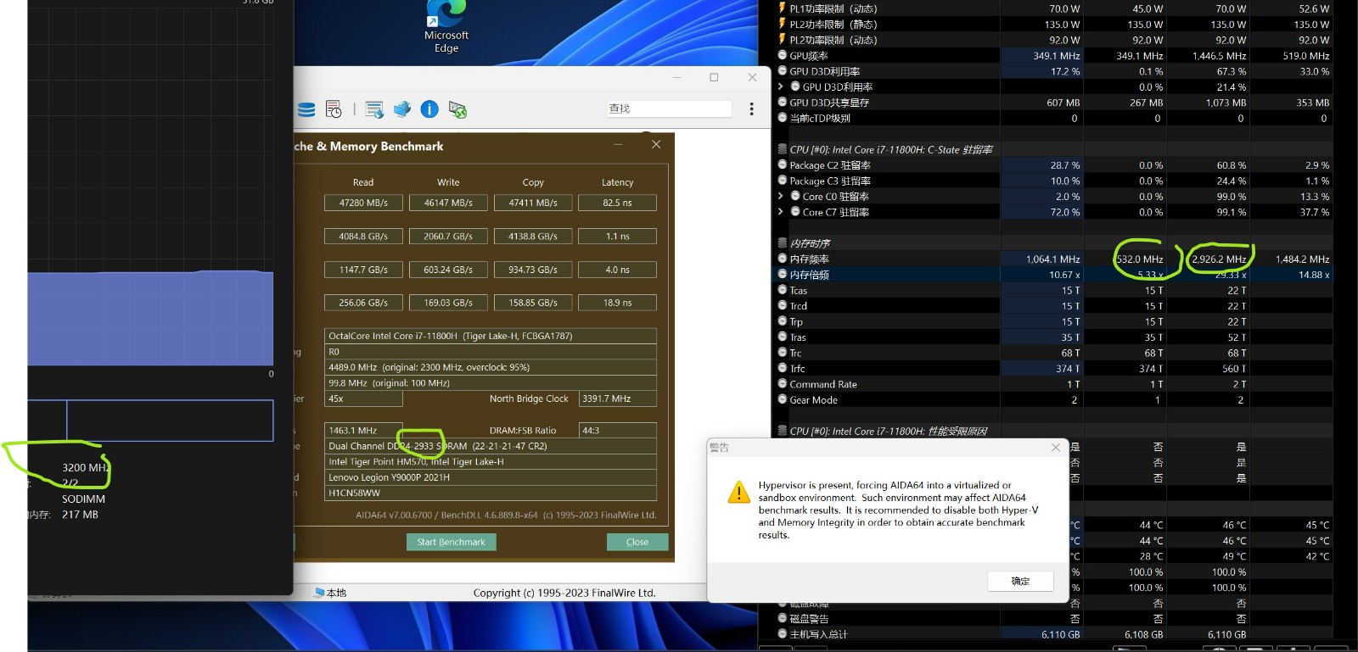
Task: Click the network computers globe toolbar icon
Action: click(402, 109)
